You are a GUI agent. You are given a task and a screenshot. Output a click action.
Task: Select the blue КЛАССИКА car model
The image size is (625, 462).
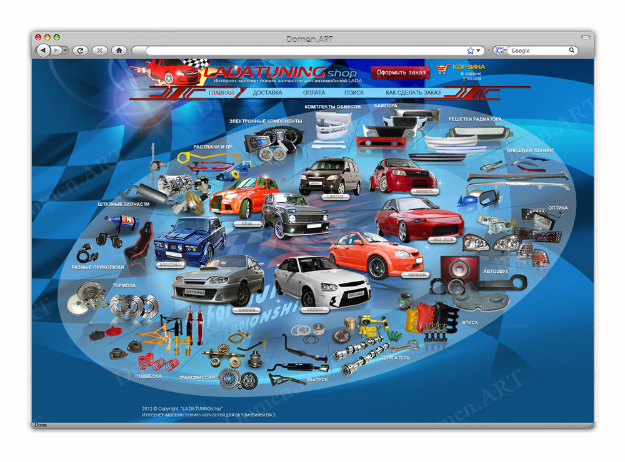pos(190,241)
